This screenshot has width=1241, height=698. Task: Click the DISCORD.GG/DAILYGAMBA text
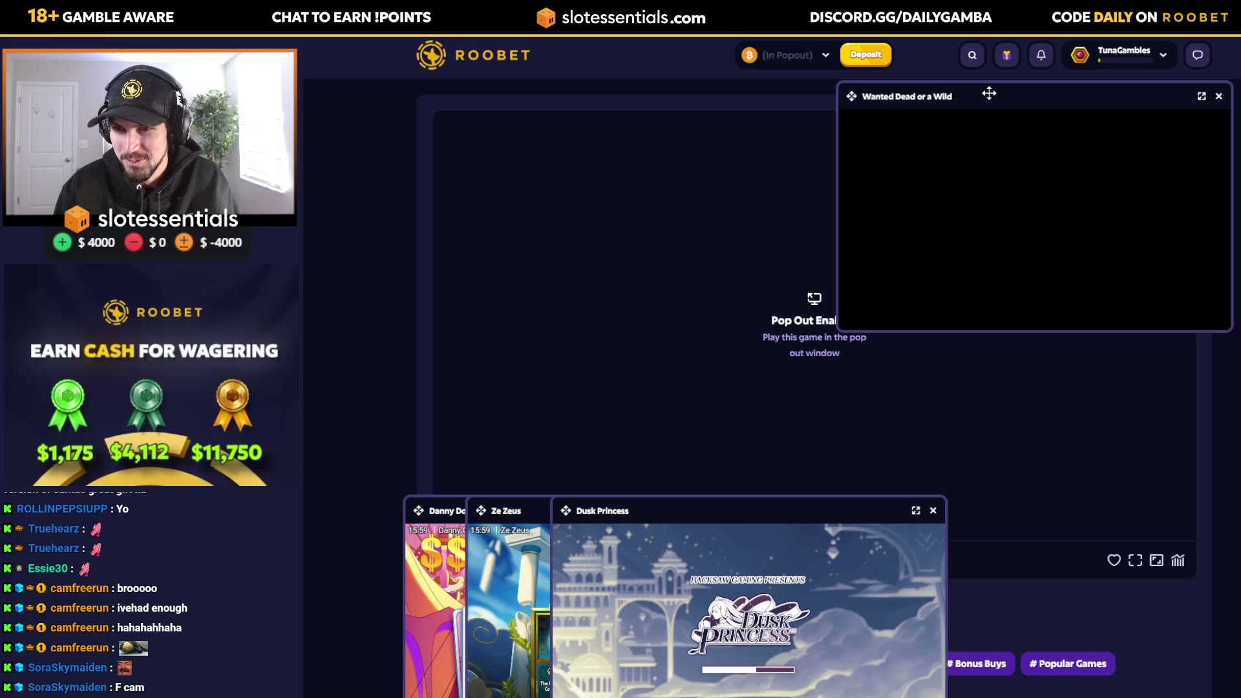coord(900,17)
